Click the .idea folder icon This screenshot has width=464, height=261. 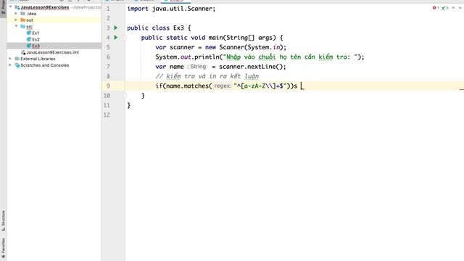pos(22,14)
